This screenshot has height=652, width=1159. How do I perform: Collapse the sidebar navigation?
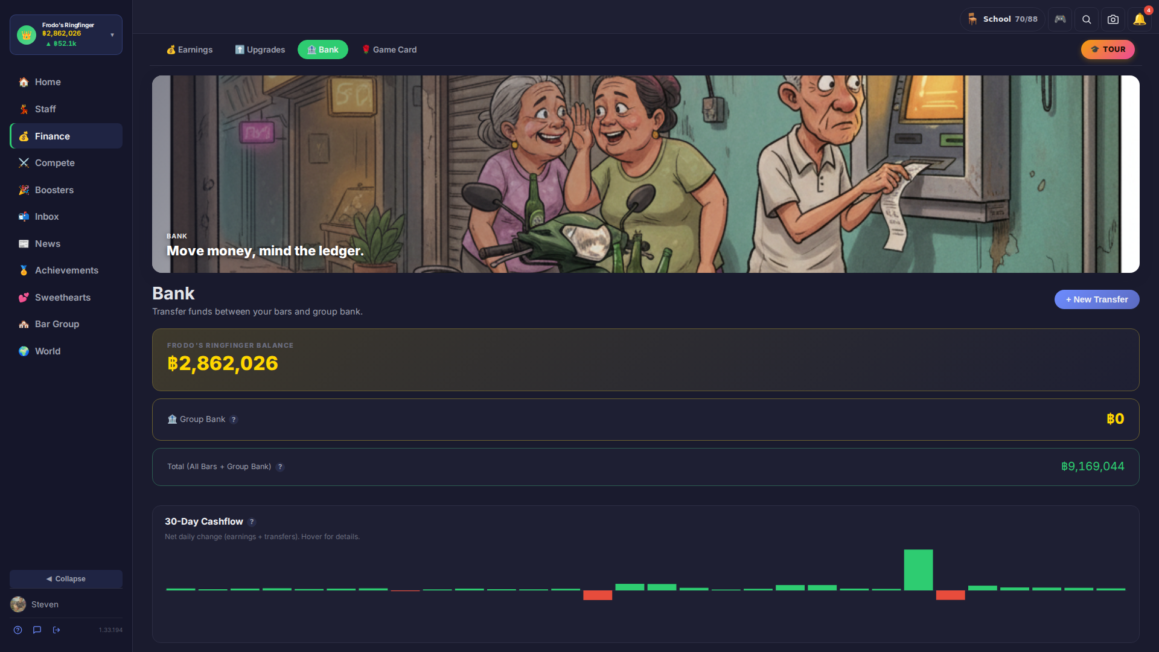(66, 578)
